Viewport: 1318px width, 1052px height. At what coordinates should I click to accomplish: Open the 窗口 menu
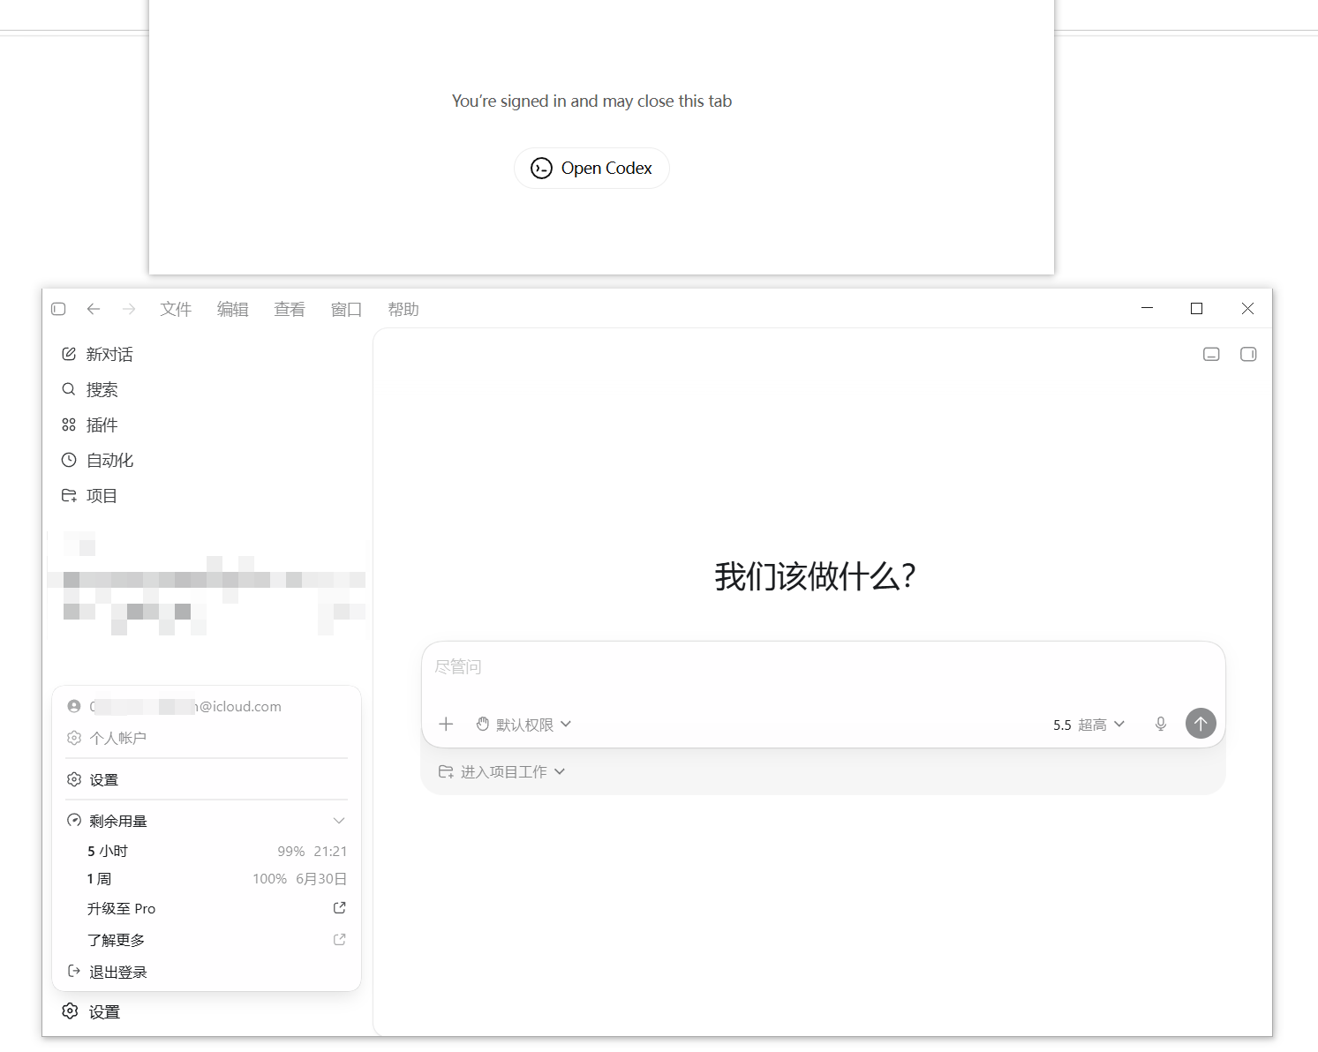(x=347, y=309)
